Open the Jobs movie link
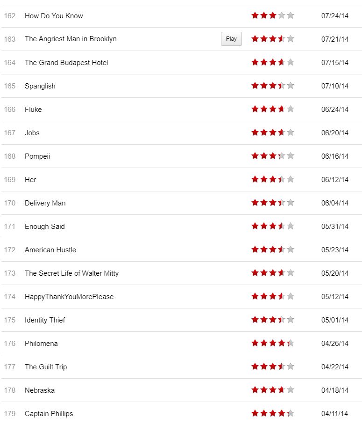The height and width of the screenshot is (425, 362). point(32,132)
